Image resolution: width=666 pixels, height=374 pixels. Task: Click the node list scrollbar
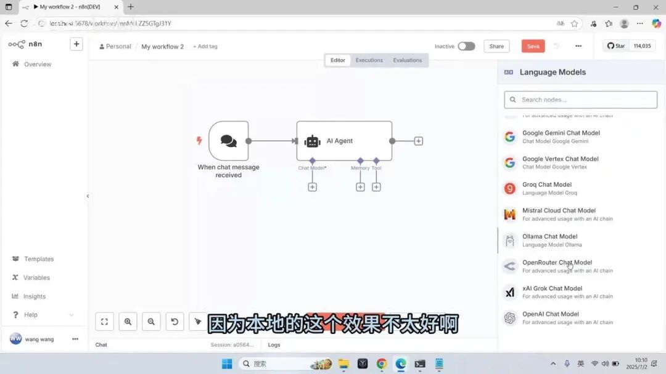(498, 241)
